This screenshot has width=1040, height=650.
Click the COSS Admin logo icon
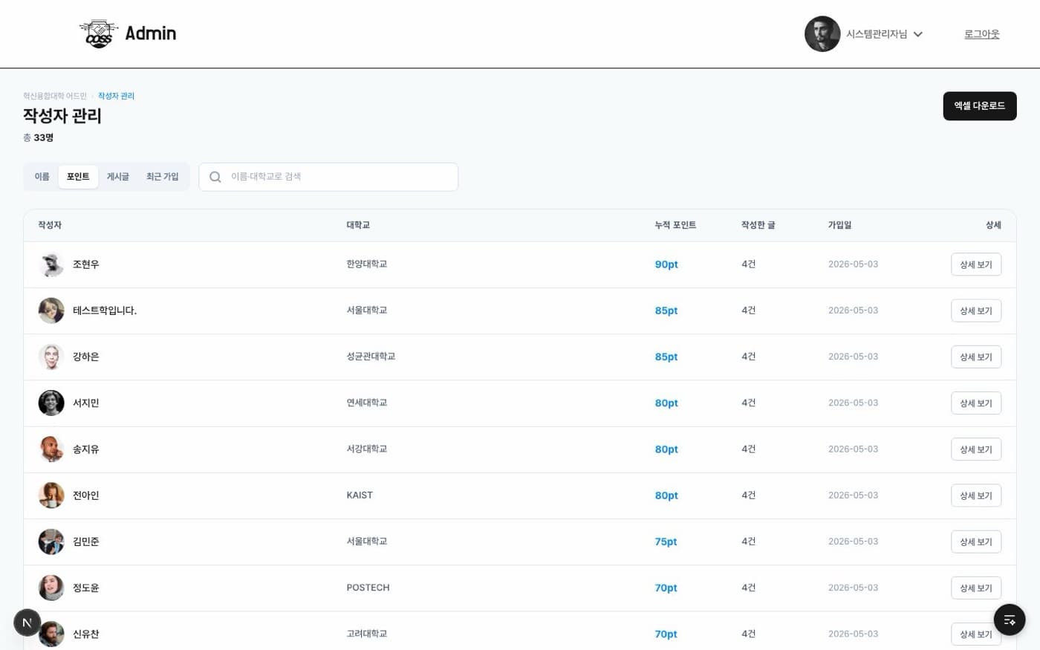[99, 33]
